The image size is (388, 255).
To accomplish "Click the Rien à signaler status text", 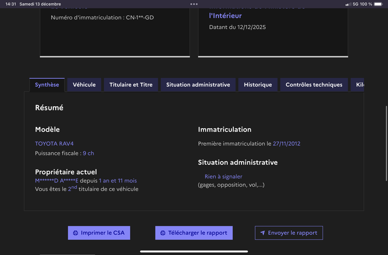I will pos(223,177).
